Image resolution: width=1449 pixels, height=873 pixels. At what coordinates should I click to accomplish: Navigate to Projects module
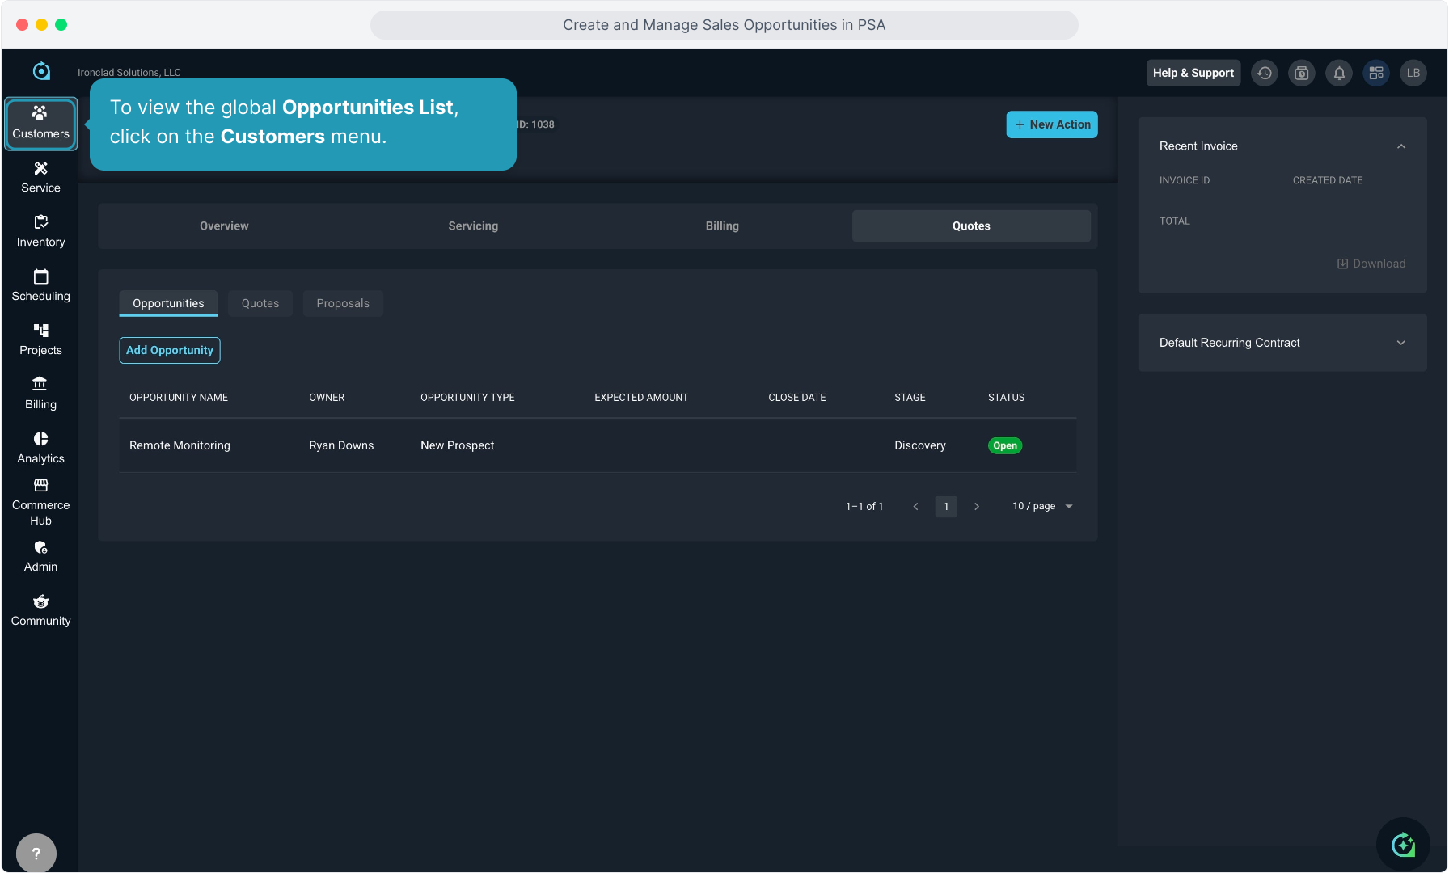(x=40, y=339)
